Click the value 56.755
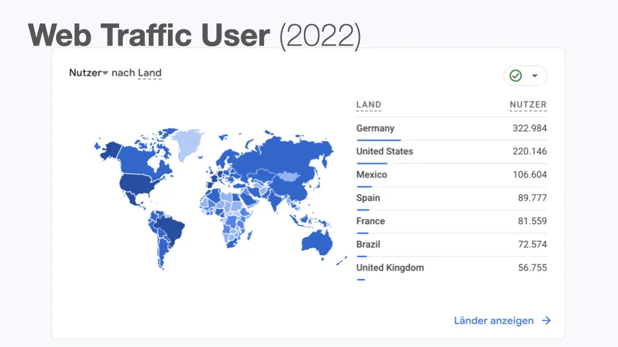Viewport: 618px width, 347px height. [532, 267]
